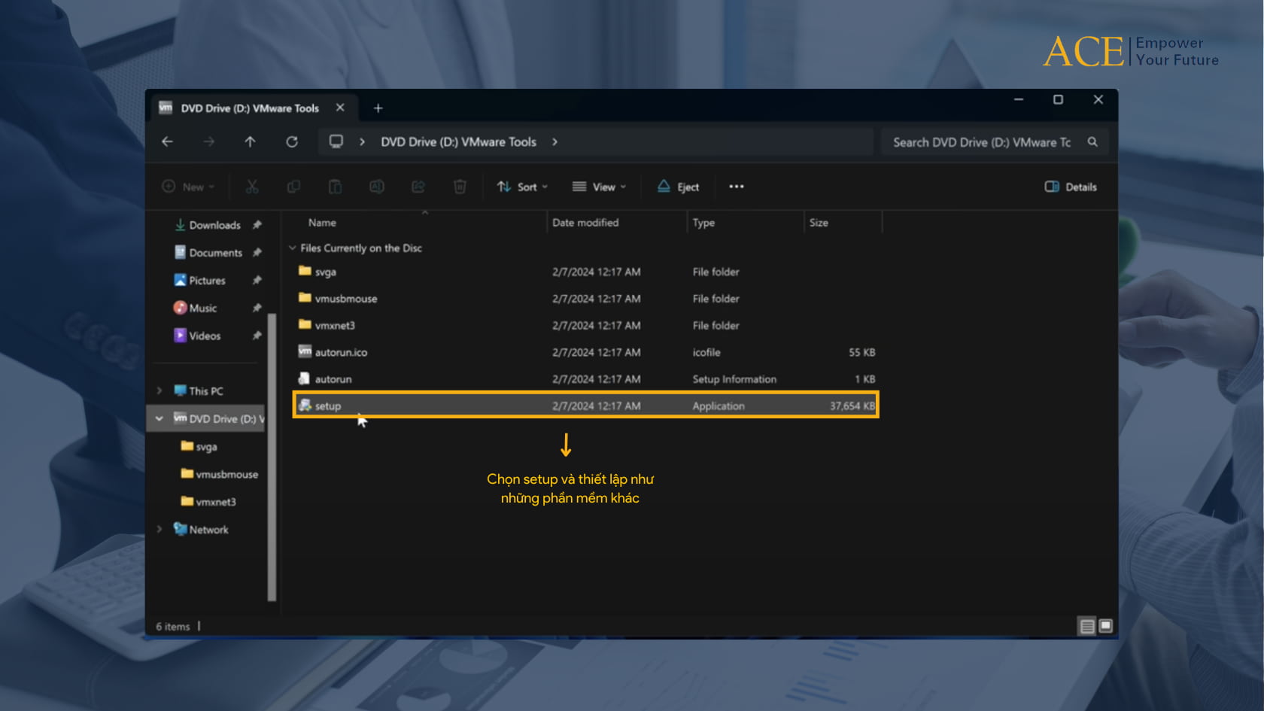This screenshot has height=711, width=1264.
Task: Click the navigation pane vertical scrollbar
Action: (x=272, y=457)
